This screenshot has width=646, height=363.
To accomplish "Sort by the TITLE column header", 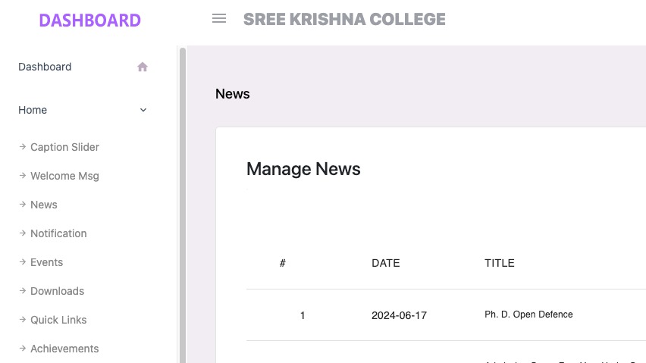I will point(500,263).
